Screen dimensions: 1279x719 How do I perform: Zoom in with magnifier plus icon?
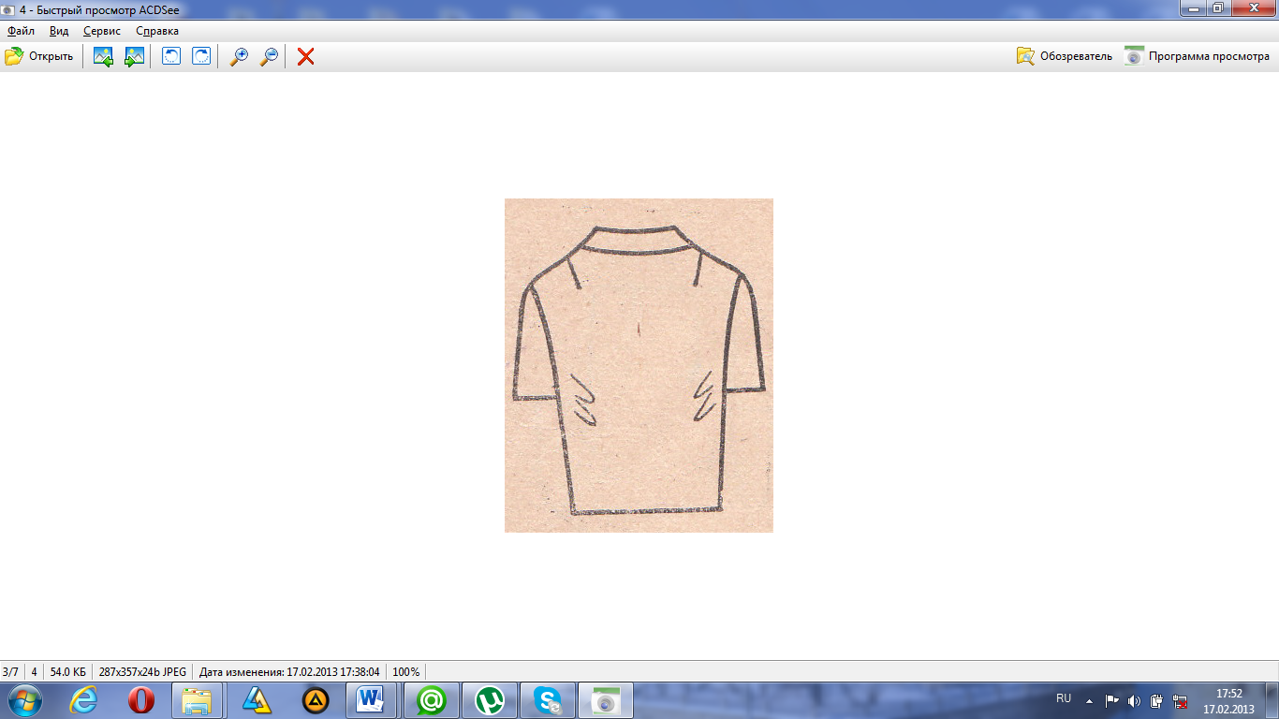239,56
